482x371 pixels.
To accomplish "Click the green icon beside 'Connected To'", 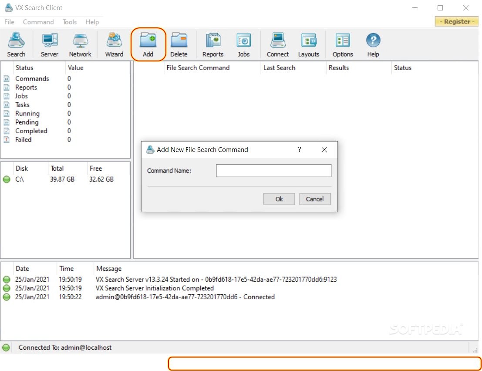I will pyautogui.click(x=6, y=347).
